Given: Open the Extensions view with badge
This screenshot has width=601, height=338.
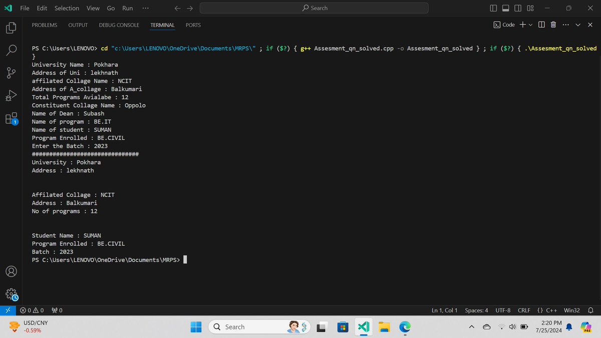Looking at the screenshot, I should 11,118.
